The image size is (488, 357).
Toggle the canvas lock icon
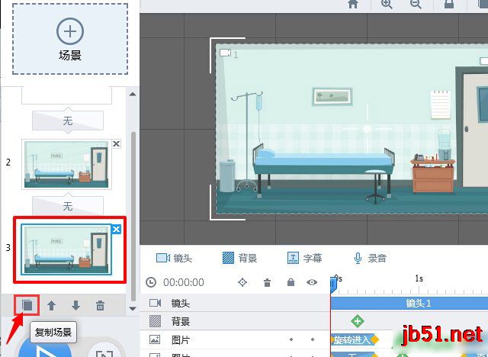449,4
